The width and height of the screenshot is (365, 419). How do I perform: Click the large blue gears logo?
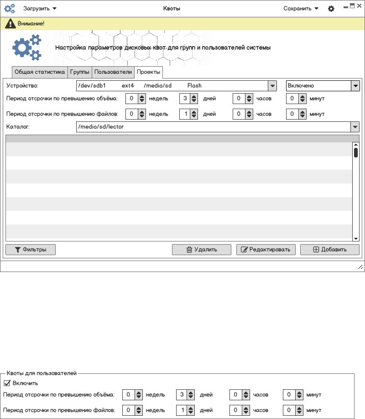[27, 47]
